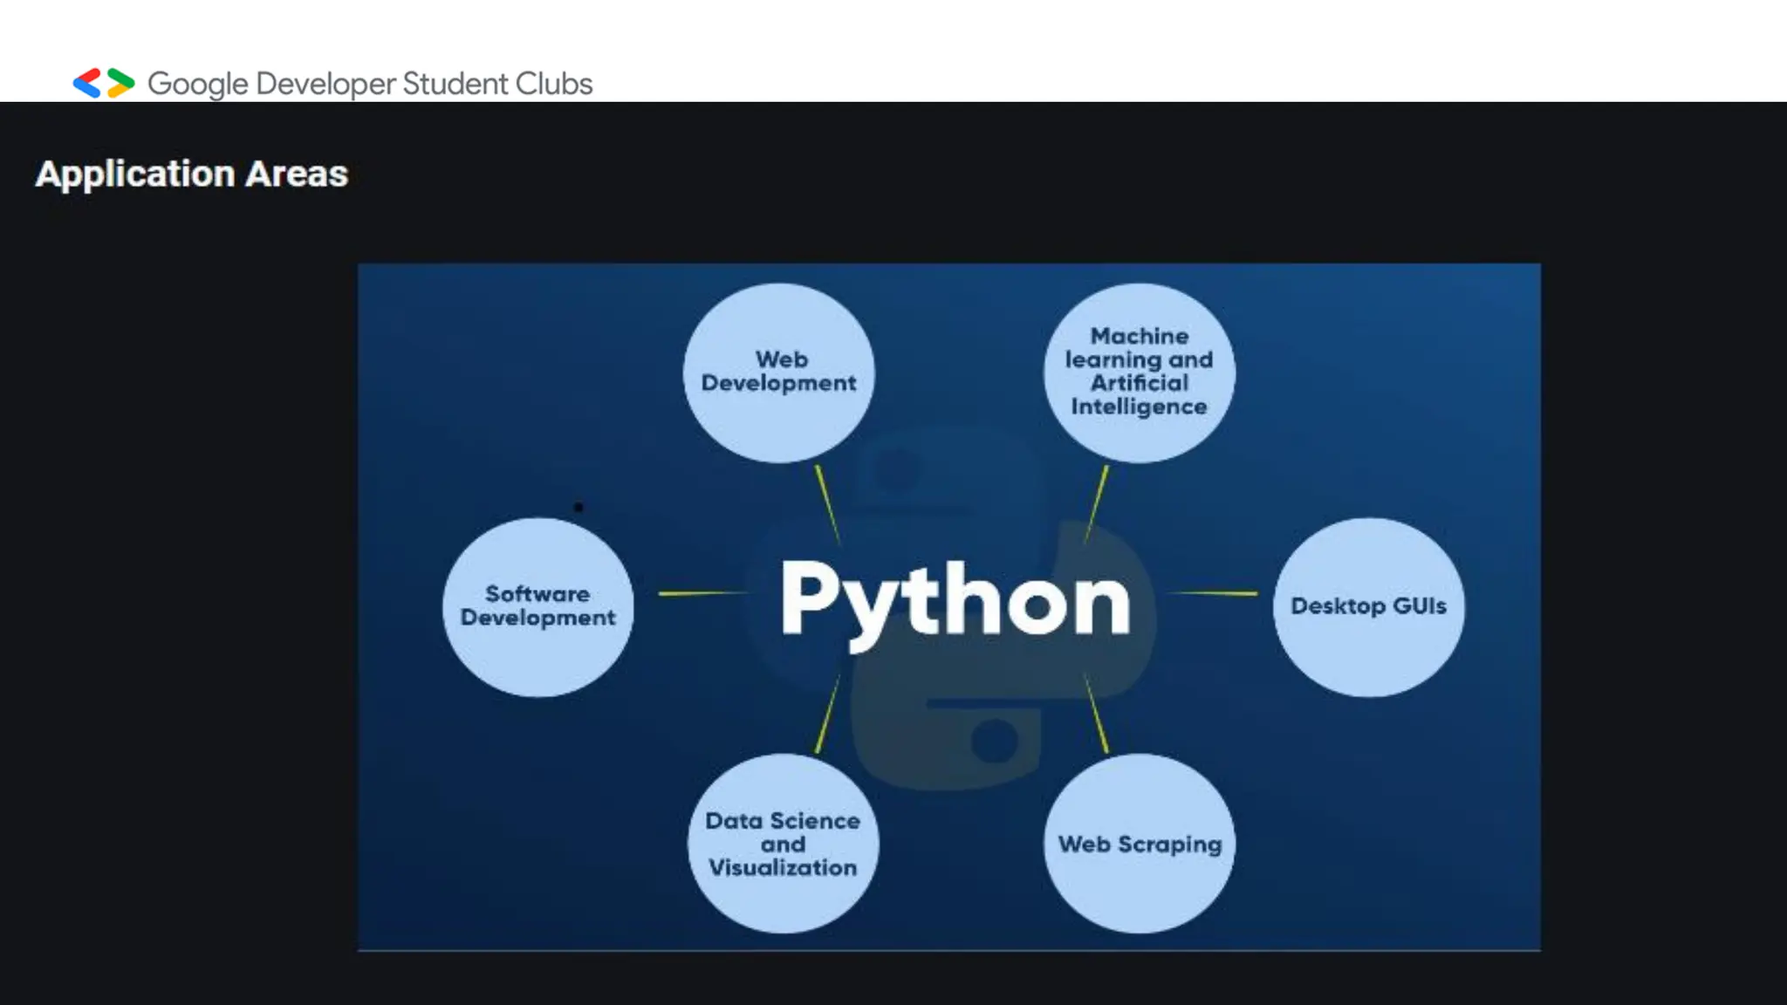Click the Google Developer Student Clubs logo icon
This screenshot has width=1787, height=1005.
(x=104, y=84)
